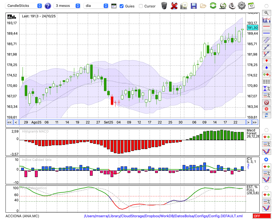The height and width of the screenshot is (220, 275).
Task: Take a chart snapshot with camera icon
Action: 184,6
